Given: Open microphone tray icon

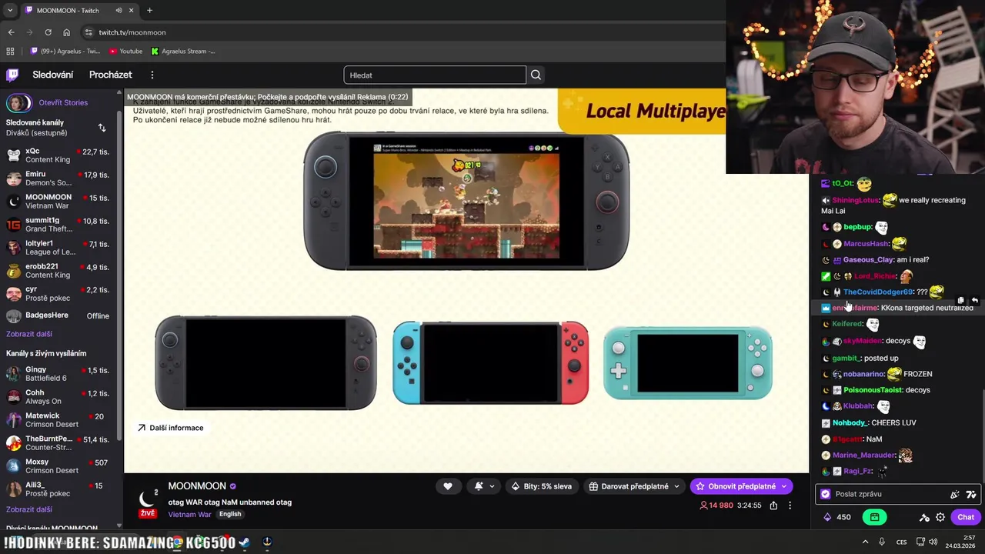Looking at the screenshot, I should (x=882, y=542).
